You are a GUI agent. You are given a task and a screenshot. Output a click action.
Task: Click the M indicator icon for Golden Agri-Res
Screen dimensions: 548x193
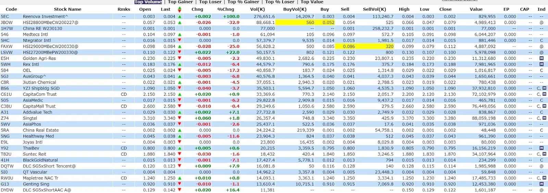coord(541,58)
